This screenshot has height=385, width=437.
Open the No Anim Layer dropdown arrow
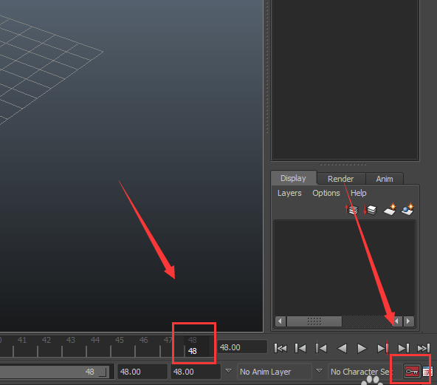[x=229, y=371]
